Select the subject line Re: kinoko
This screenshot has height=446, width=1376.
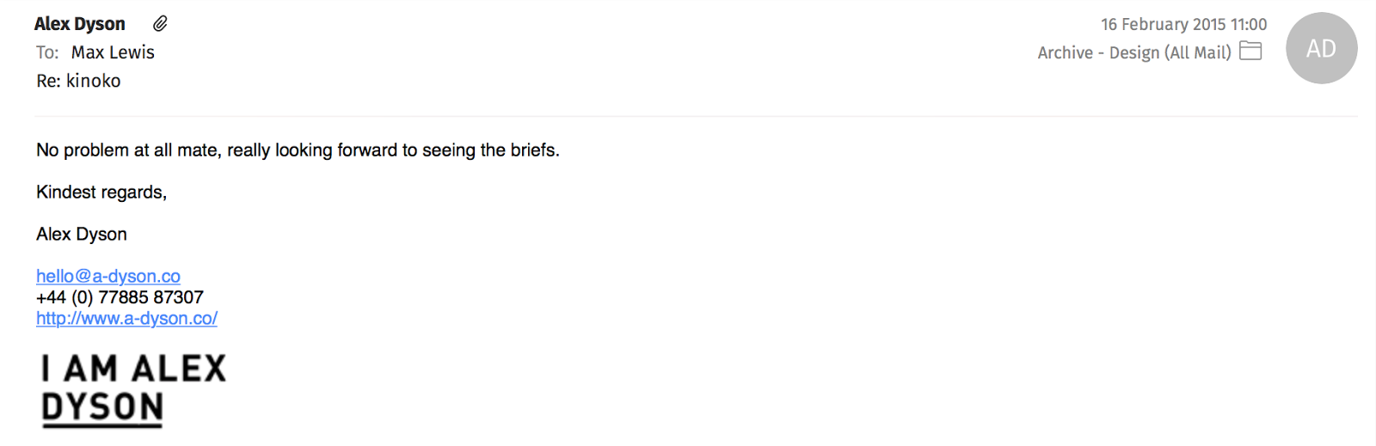tap(78, 81)
